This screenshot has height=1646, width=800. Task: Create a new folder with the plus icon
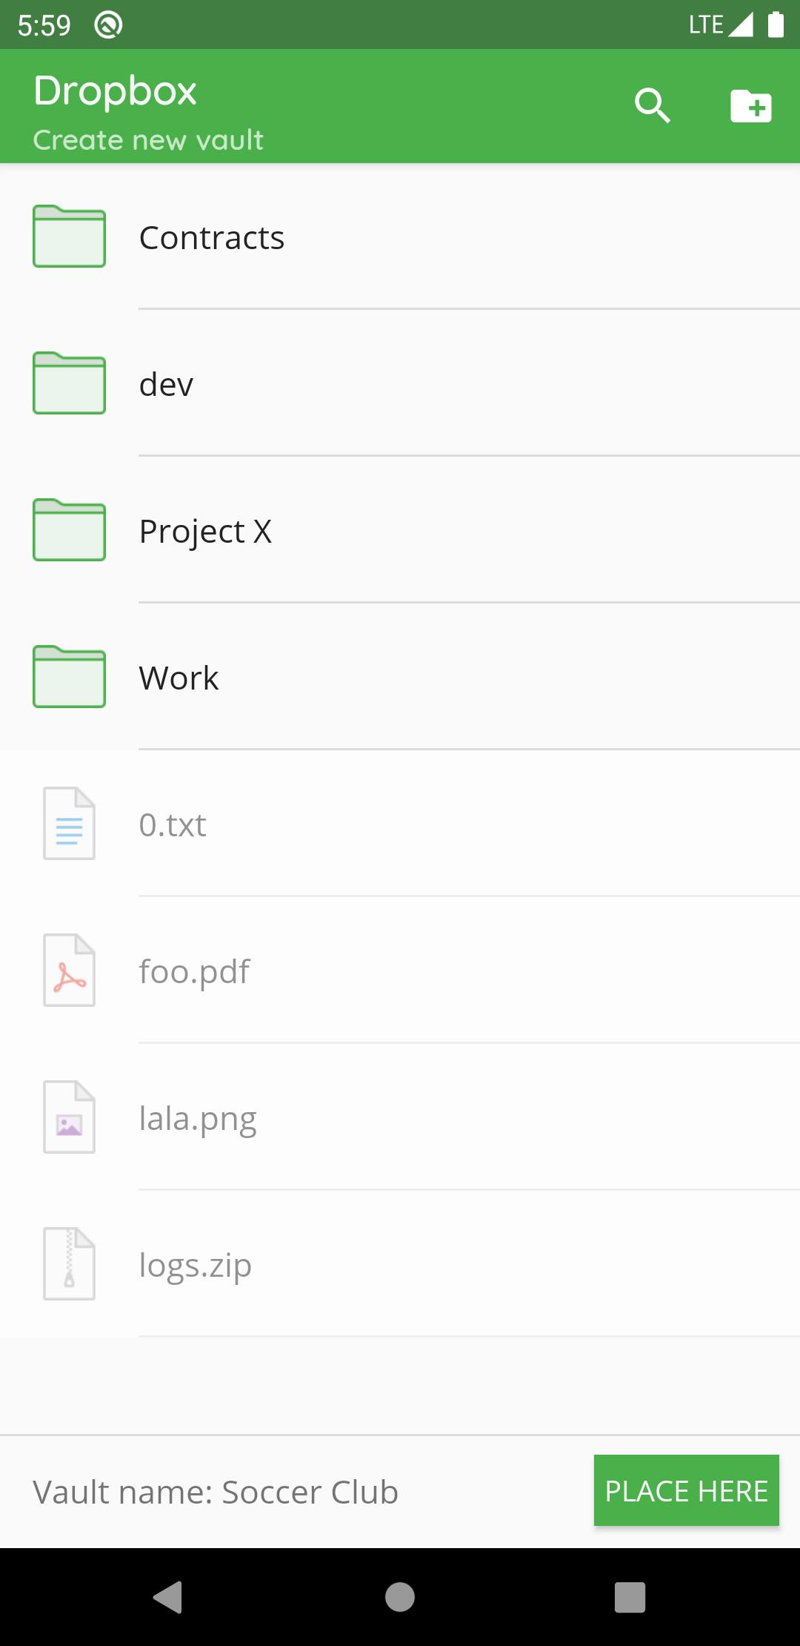point(751,106)
